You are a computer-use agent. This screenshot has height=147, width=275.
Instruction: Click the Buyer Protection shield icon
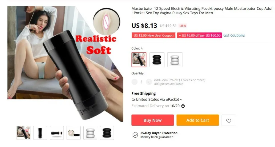coord(135,135)
